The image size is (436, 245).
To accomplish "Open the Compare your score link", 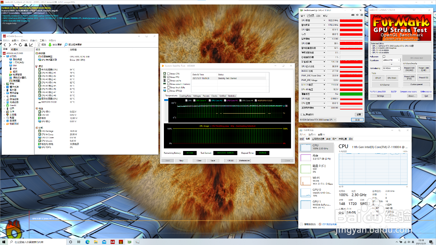I will (408, 92).
